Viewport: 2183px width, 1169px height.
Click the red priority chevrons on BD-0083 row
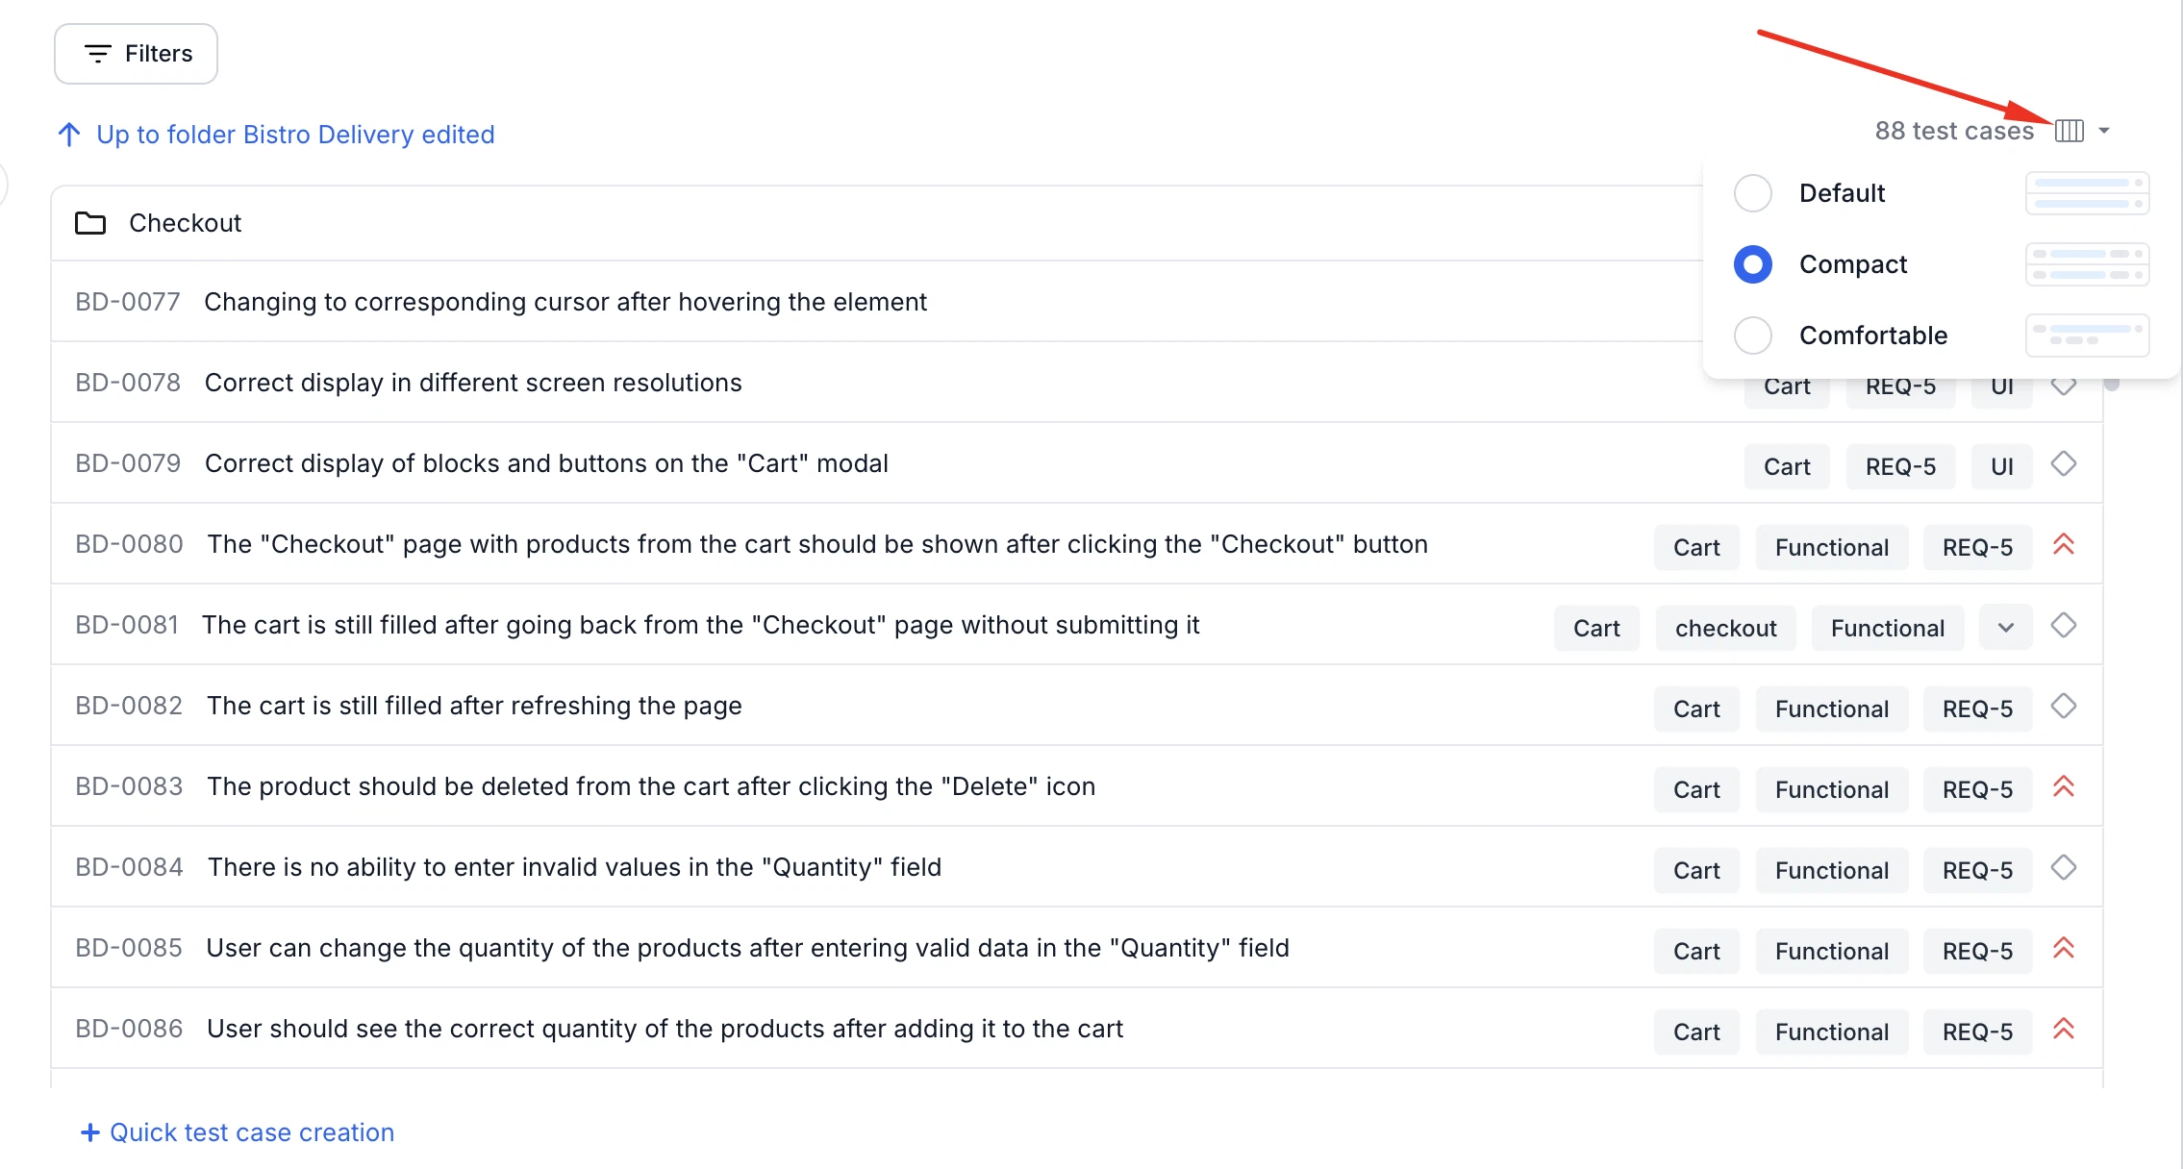[x=2065, y=787]
